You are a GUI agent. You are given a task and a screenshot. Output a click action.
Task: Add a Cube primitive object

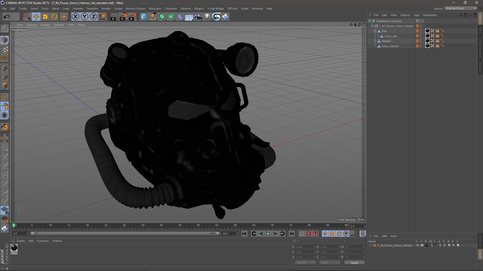click(x=144, y=17)
